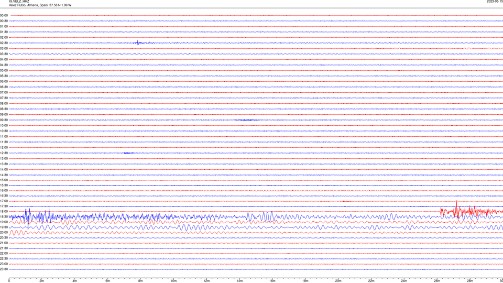Select the 20m axis tick label
Screen dimensions: 503x283
coord(338,281)
